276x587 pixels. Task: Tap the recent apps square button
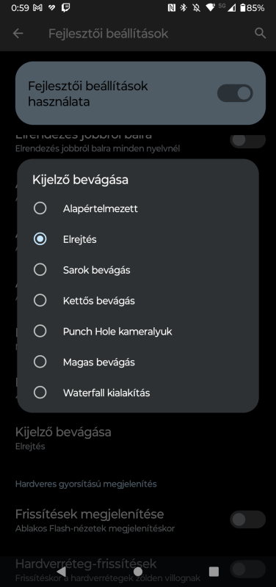(x=214, y=572)
